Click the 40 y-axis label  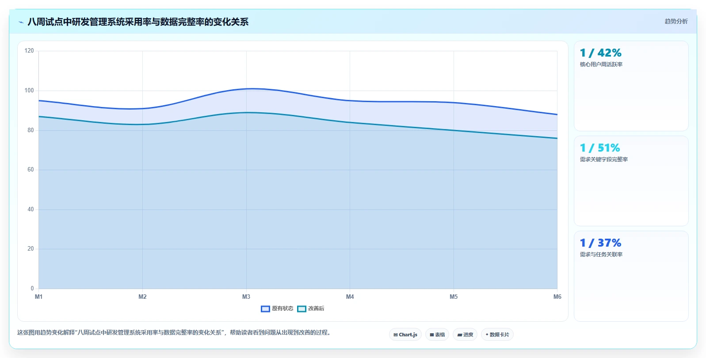31,209
